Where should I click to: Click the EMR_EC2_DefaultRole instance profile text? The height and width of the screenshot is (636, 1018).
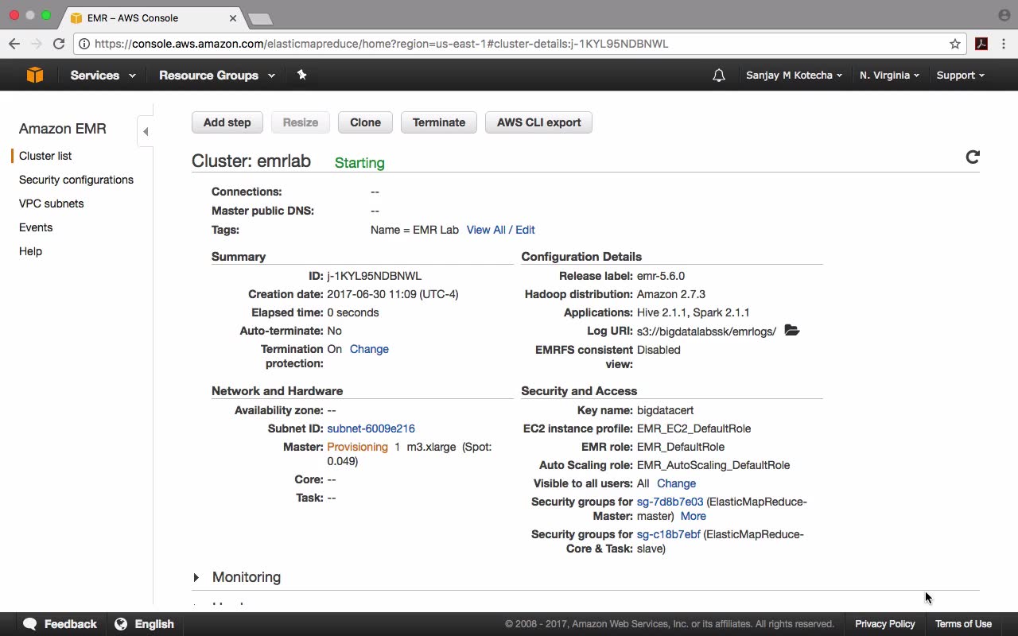tap(694, 429)
